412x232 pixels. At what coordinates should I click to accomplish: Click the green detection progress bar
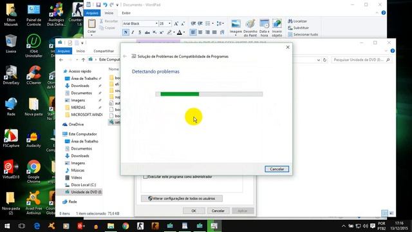[209, 94]
